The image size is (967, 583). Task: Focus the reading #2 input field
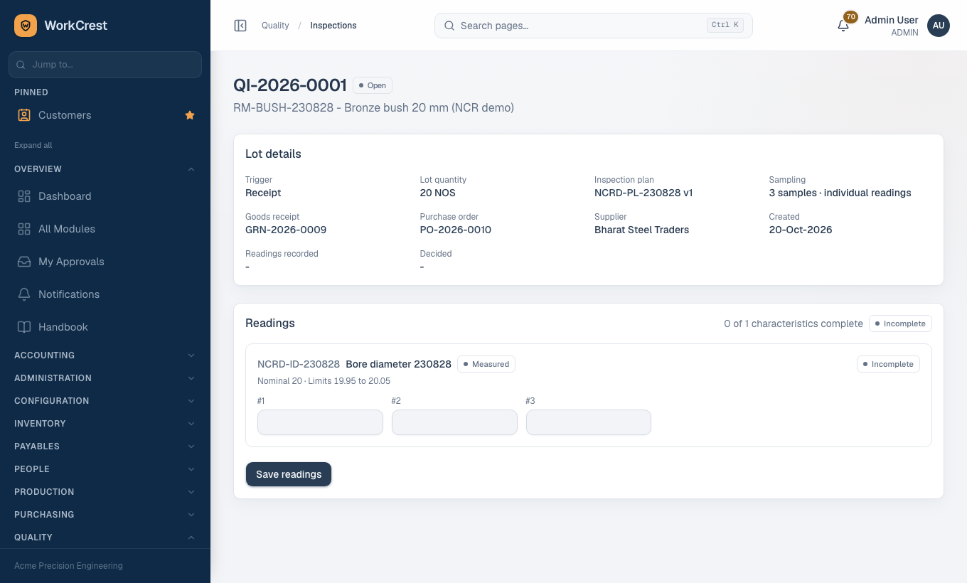pos(454,422)
